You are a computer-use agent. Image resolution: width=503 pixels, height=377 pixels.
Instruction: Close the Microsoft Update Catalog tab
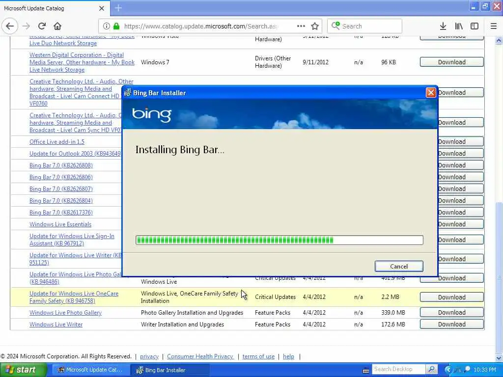(101, 8)
